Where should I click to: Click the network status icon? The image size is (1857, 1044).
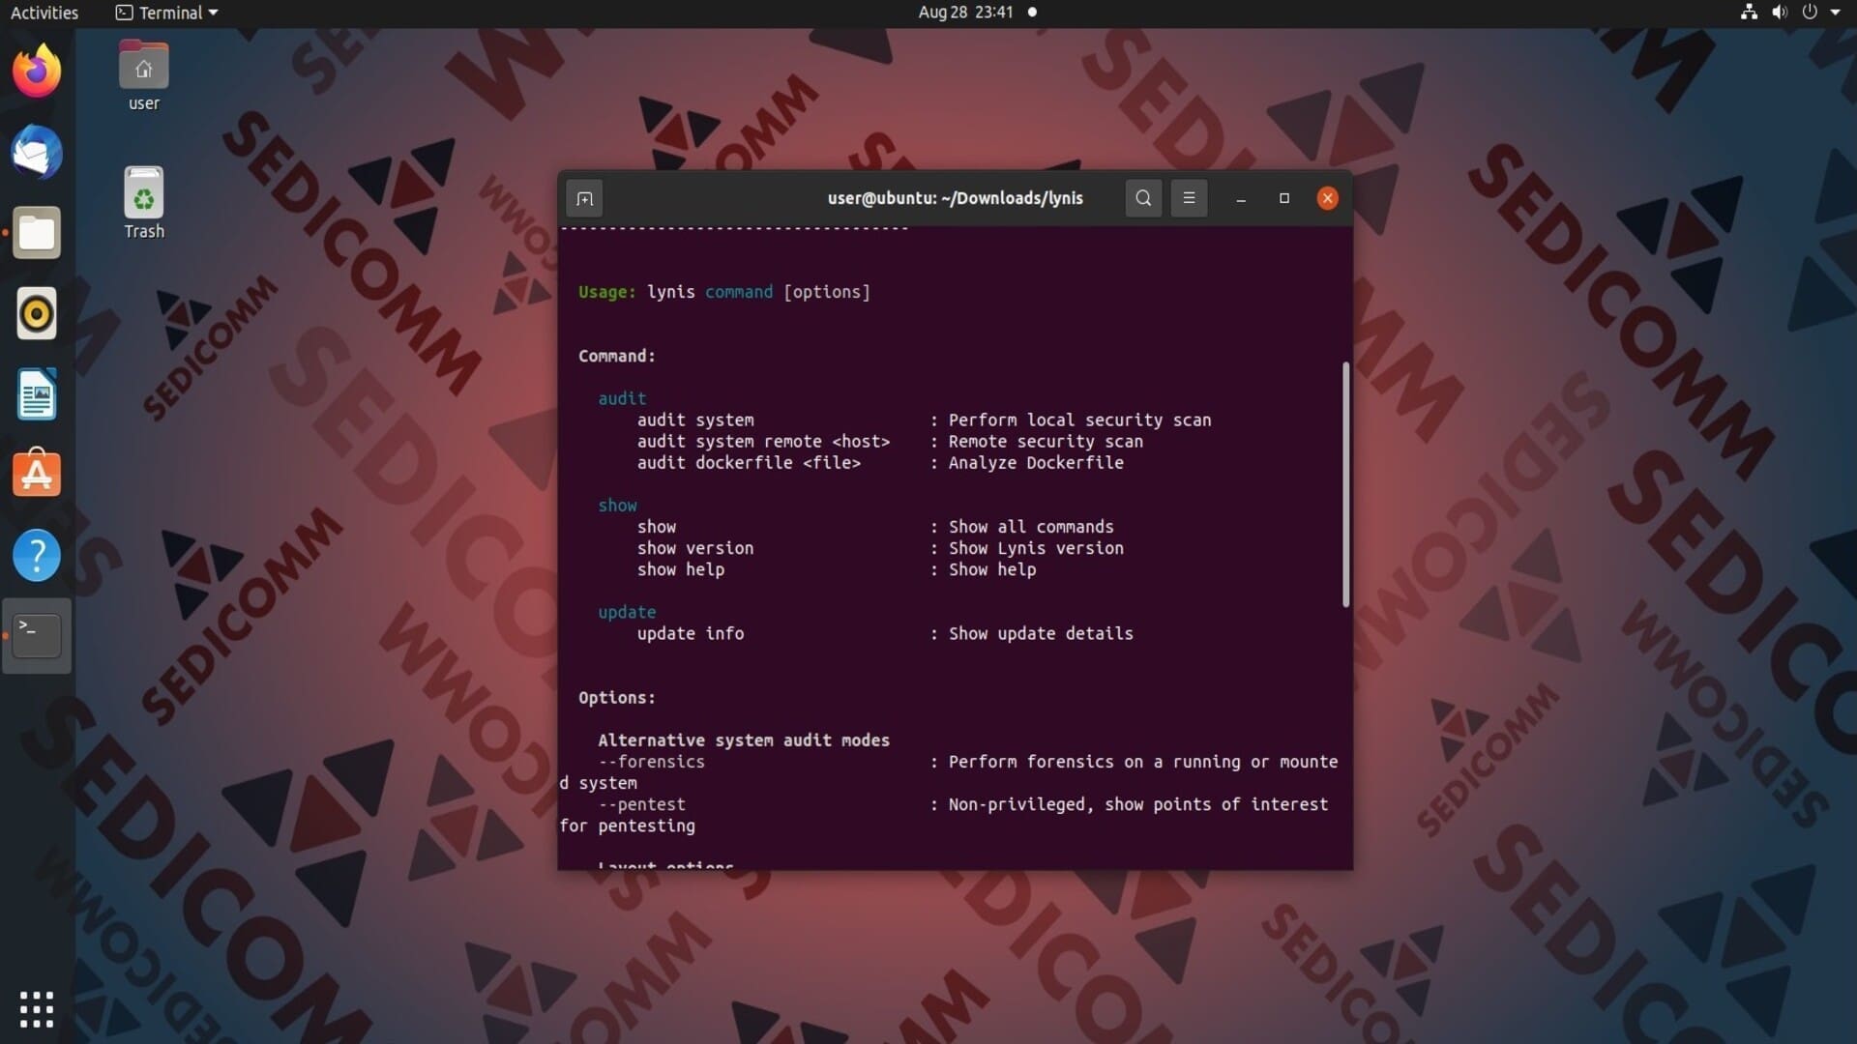(1749, 13)
